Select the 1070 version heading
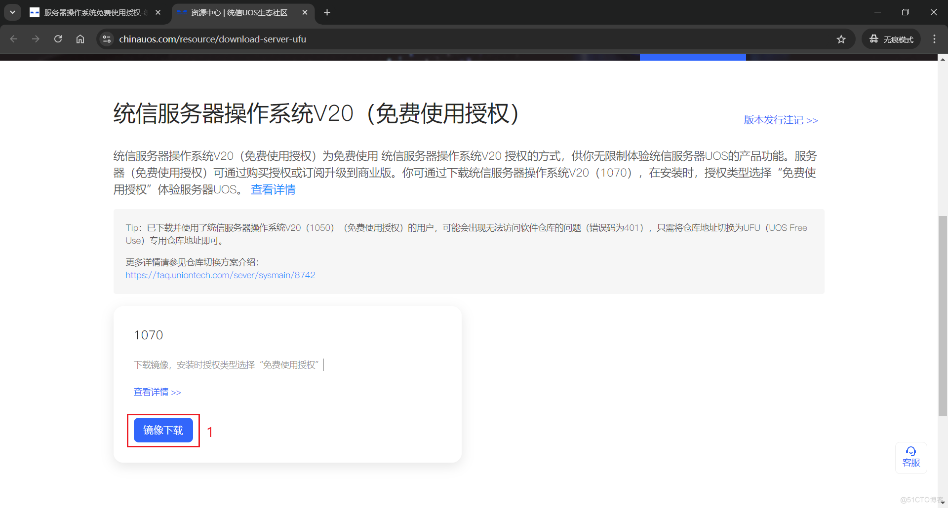 point(148,335)
